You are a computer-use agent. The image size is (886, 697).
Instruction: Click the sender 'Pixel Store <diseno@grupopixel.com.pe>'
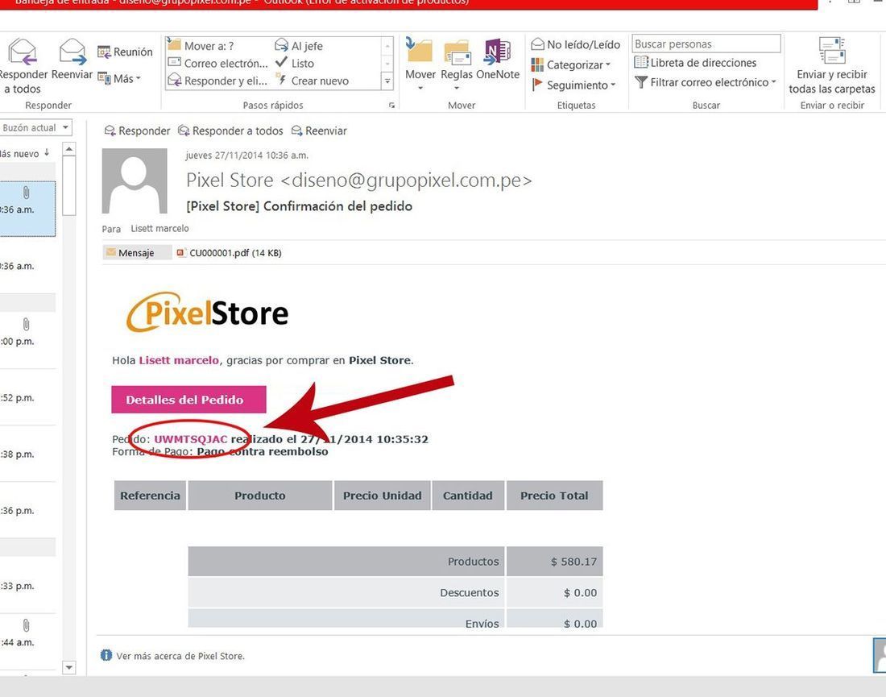click(x=358, y=180)
